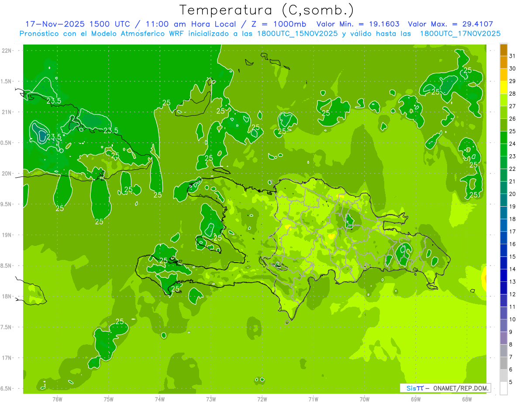Click legend value 22
524x405 pixels.
pos(512,169)
